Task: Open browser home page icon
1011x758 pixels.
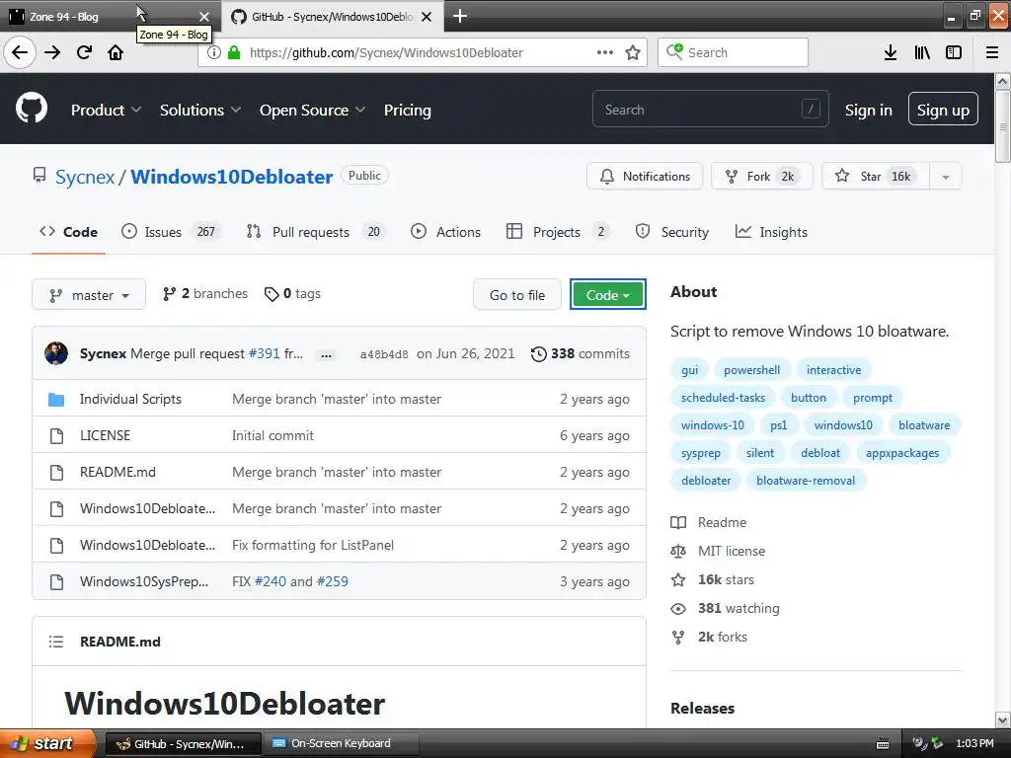Action: pos(116,52)
